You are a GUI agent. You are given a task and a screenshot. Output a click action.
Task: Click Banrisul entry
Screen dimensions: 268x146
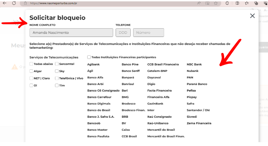pos(128,84)
